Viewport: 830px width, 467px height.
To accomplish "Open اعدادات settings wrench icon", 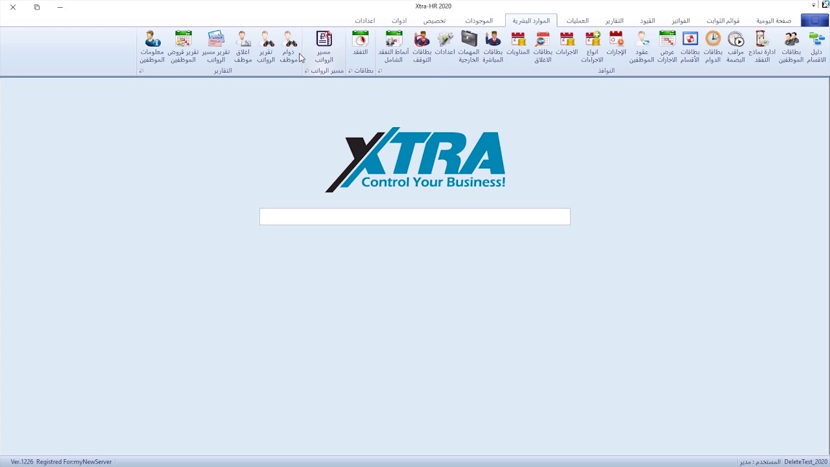I will click(x=445, y=43).
